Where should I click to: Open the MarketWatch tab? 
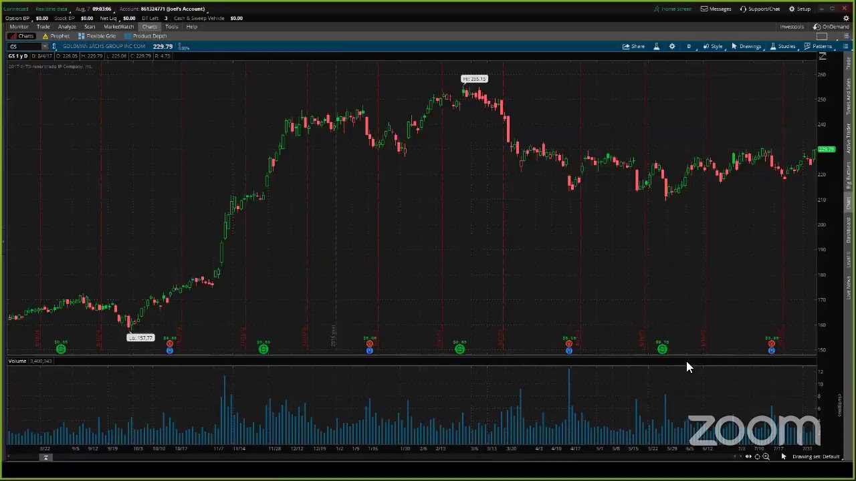coord(118,27)
